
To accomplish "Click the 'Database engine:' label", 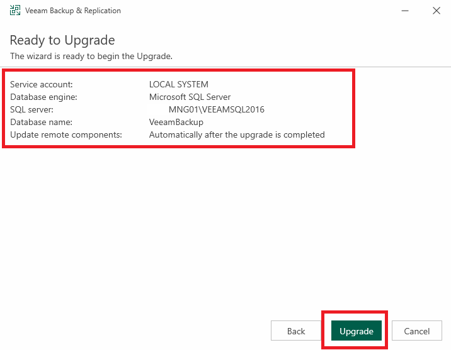I will 43,97.
